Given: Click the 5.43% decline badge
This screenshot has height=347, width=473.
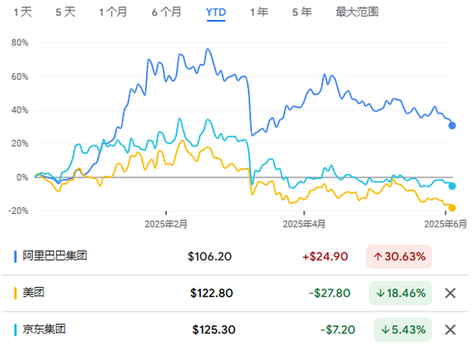Looking at the screenshot, I should point(402,330).
